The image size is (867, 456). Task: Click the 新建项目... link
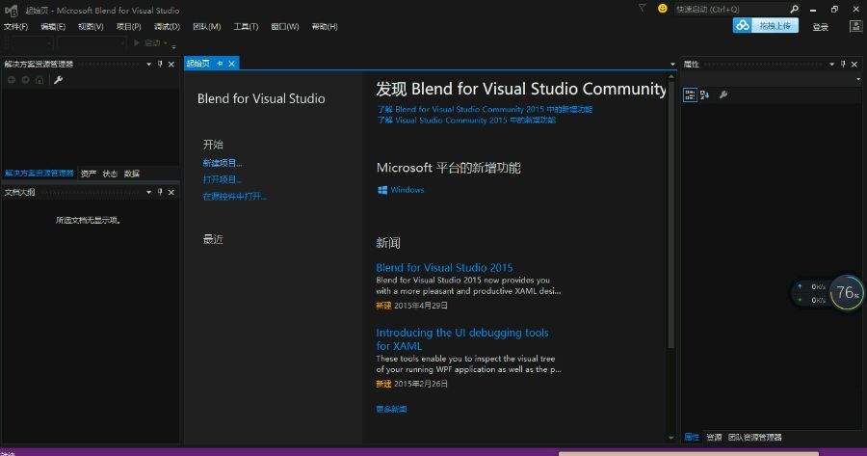tap(223, 163)
